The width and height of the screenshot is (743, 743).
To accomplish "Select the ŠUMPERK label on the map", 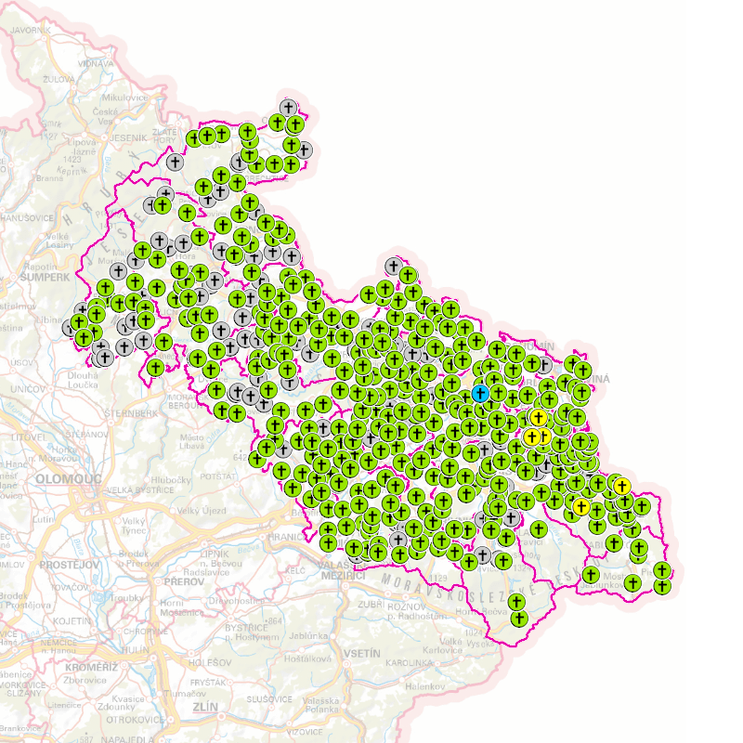I will pyautogui.click(x=45, y=277).
